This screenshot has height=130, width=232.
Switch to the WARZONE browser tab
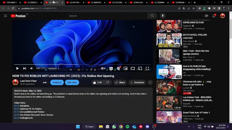97,2
